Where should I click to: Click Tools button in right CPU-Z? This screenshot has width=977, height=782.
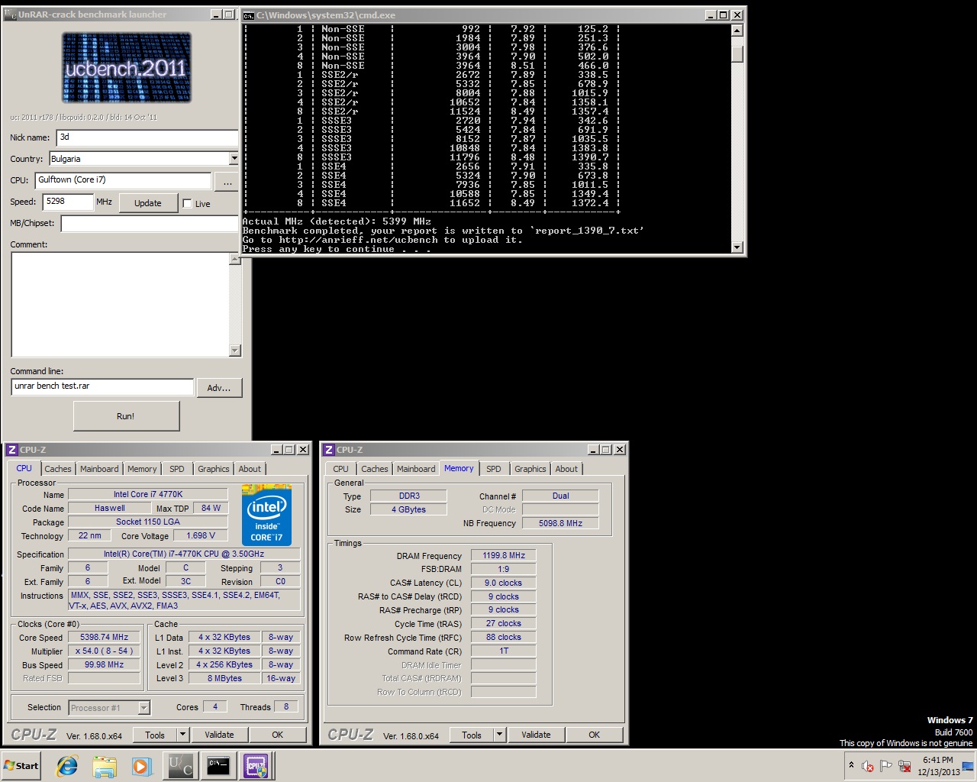[472, 735]
